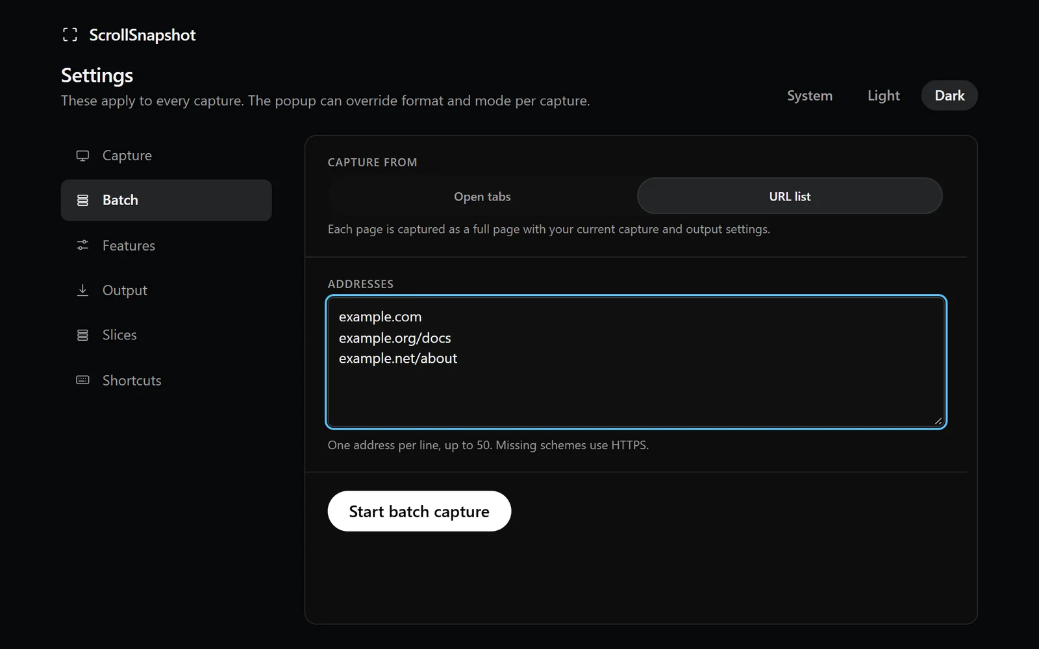Click the CAPTURE FROM section label

[x=372, y=162]
